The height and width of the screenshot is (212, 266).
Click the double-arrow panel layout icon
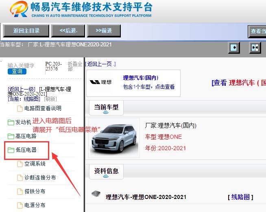click(x=255, y=48)
